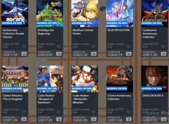Add Code: Realize Wintertide Miracles to cart
The image size is (169, 124).
[x=94, y=119]
